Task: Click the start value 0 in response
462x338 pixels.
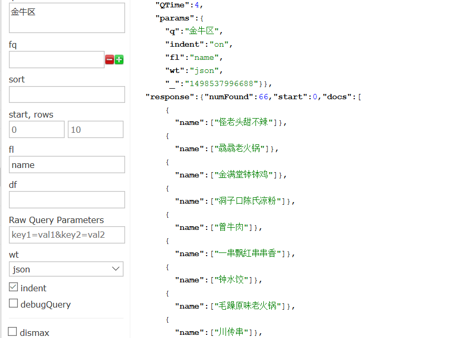Action: (315, 97)
